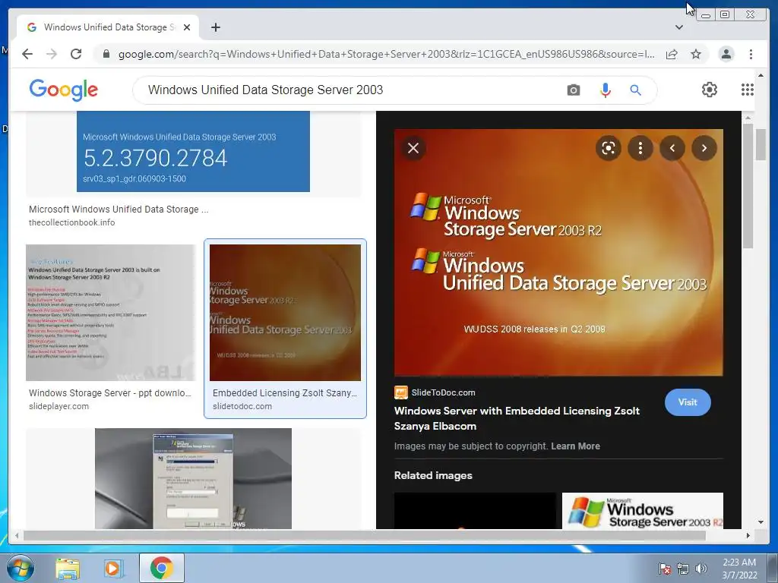Open the Chrome profile avatar

(726, 54)
